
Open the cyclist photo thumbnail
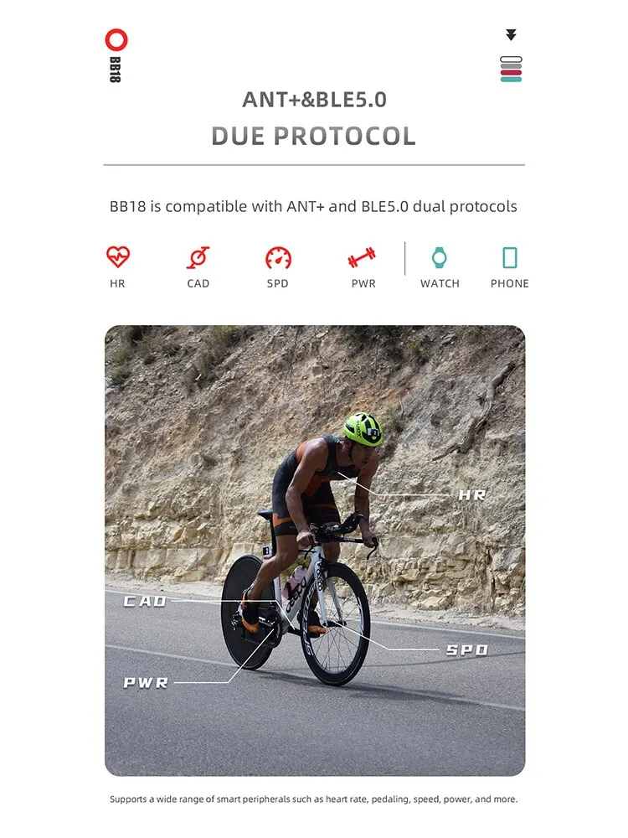click(315, 551)
